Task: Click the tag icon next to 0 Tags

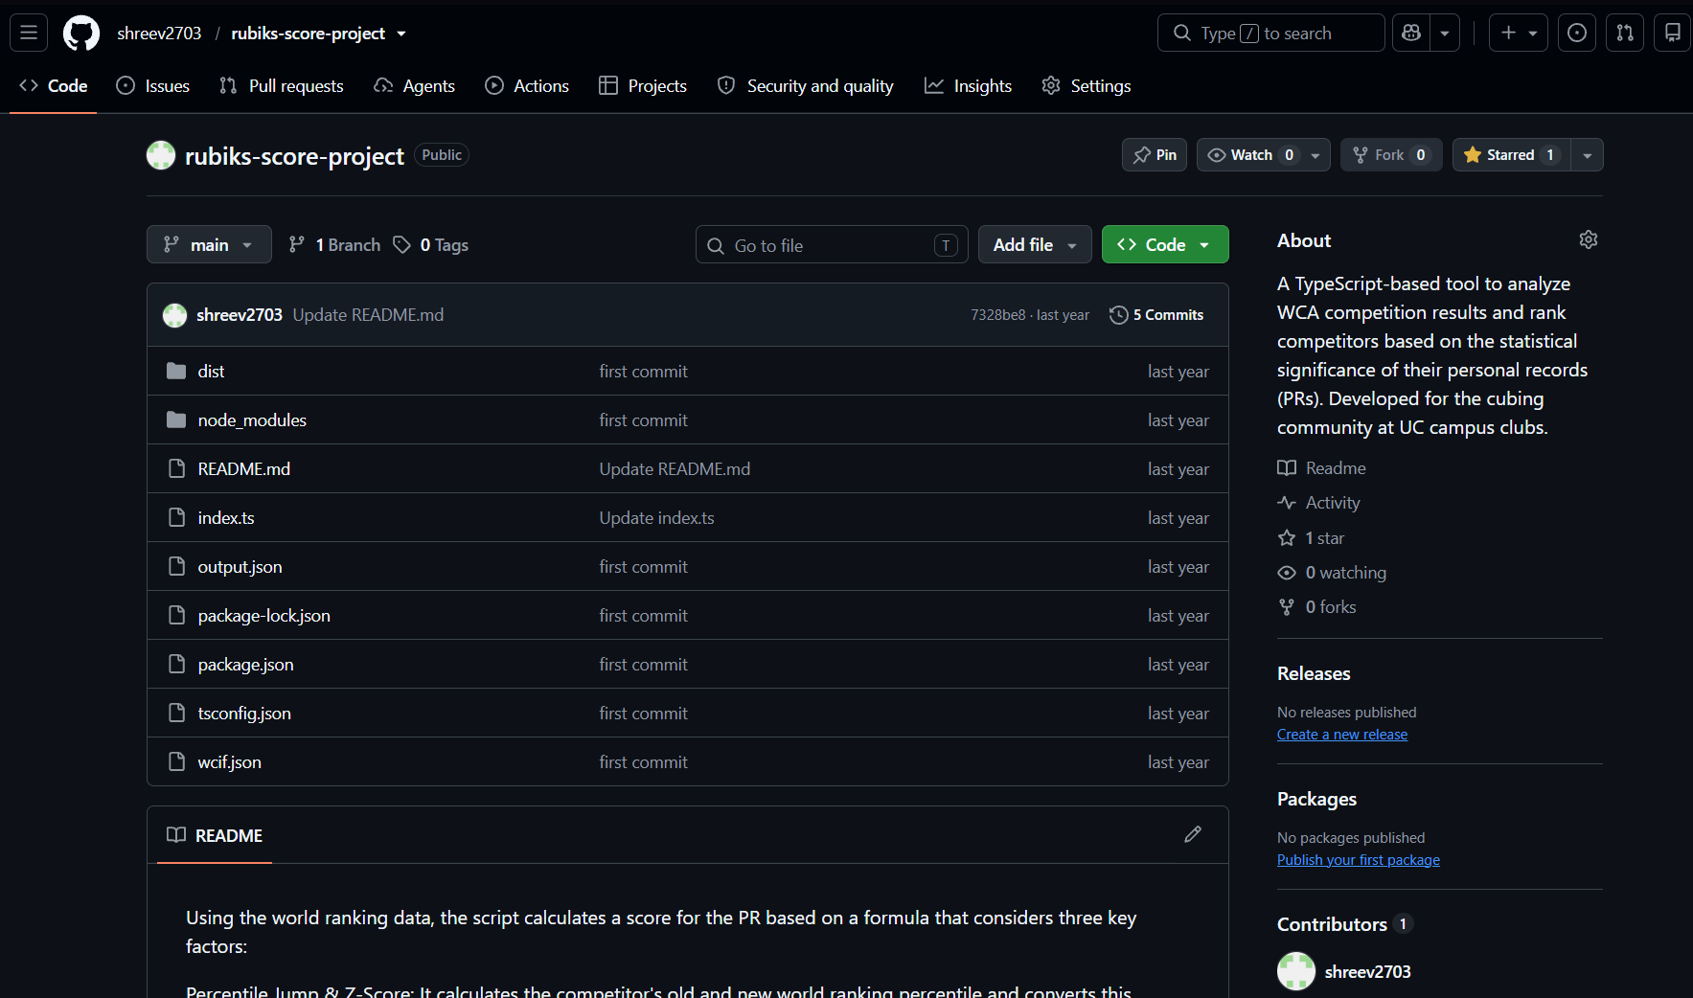Action: pyautogui.click(x=402, y=245)
